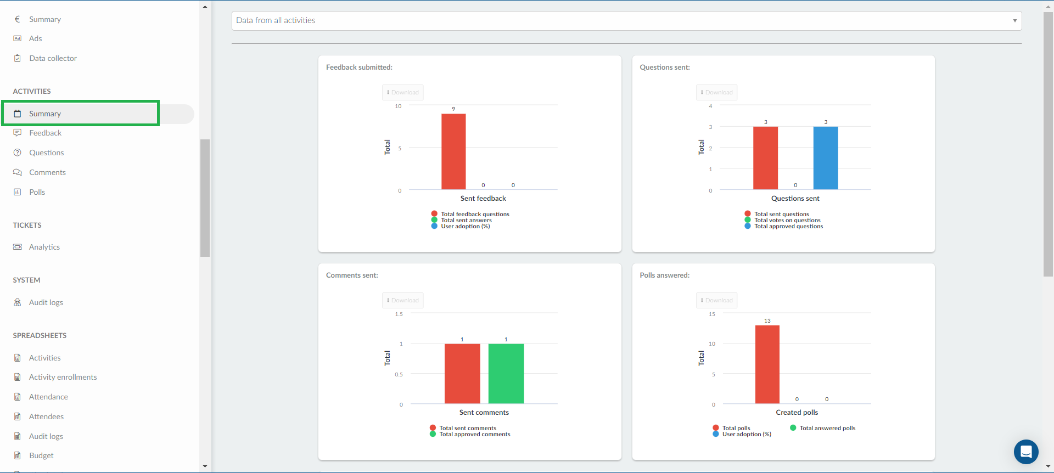Viewport: 1054px width, 473px height.
Task: Click the Polls chart icon
Action: point(17,192)
